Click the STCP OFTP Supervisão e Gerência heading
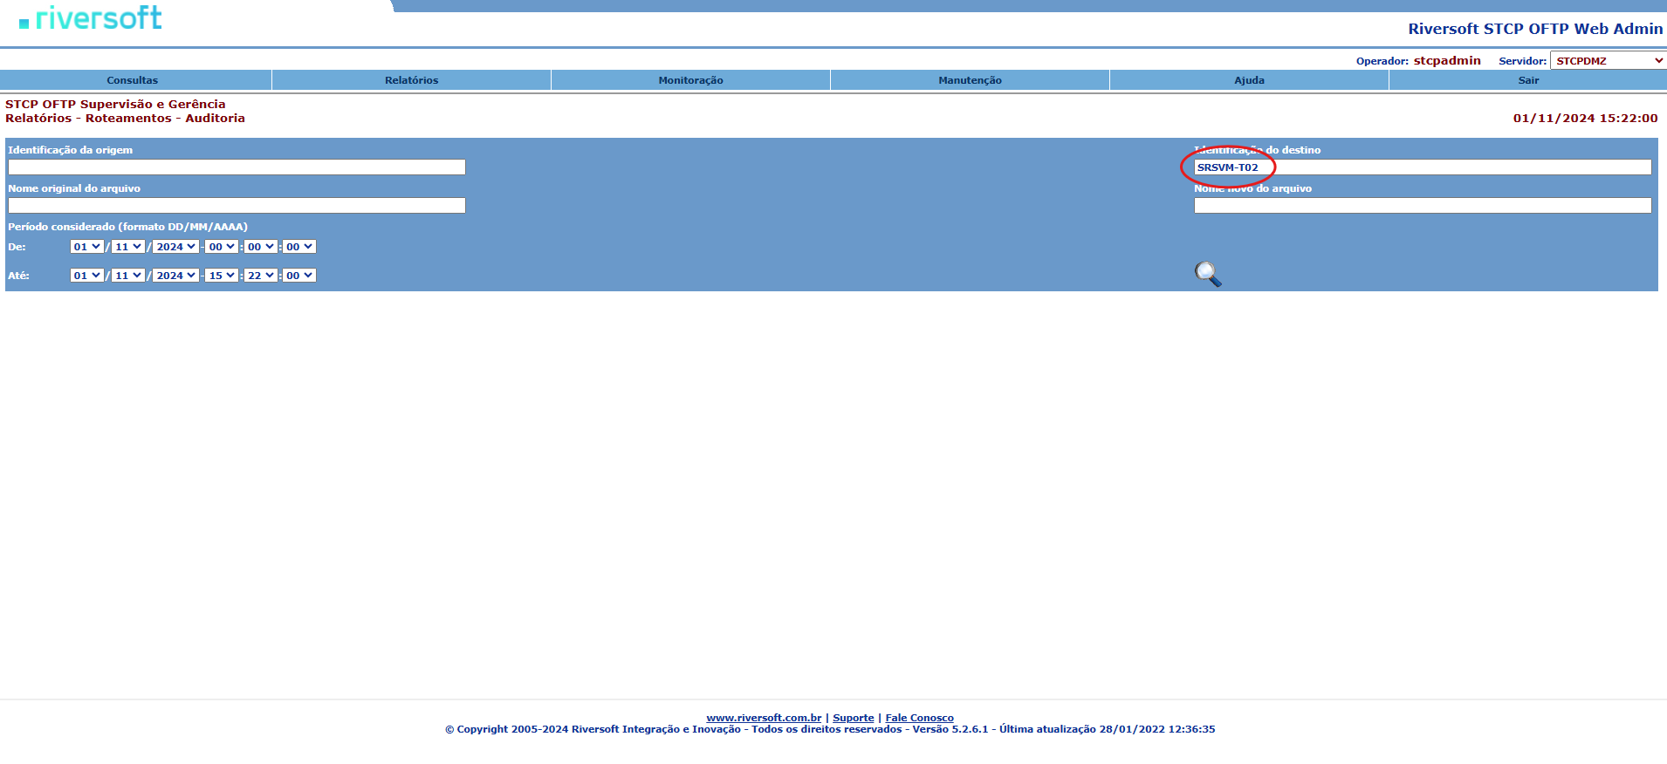Viewport: 1667px width, 764px height. [115, 105]
